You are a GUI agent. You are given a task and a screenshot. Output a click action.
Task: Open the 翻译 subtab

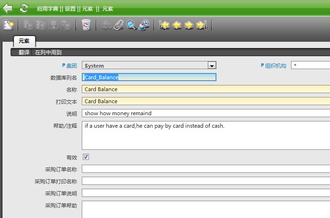pyautogui.click(x=24, y=52)
